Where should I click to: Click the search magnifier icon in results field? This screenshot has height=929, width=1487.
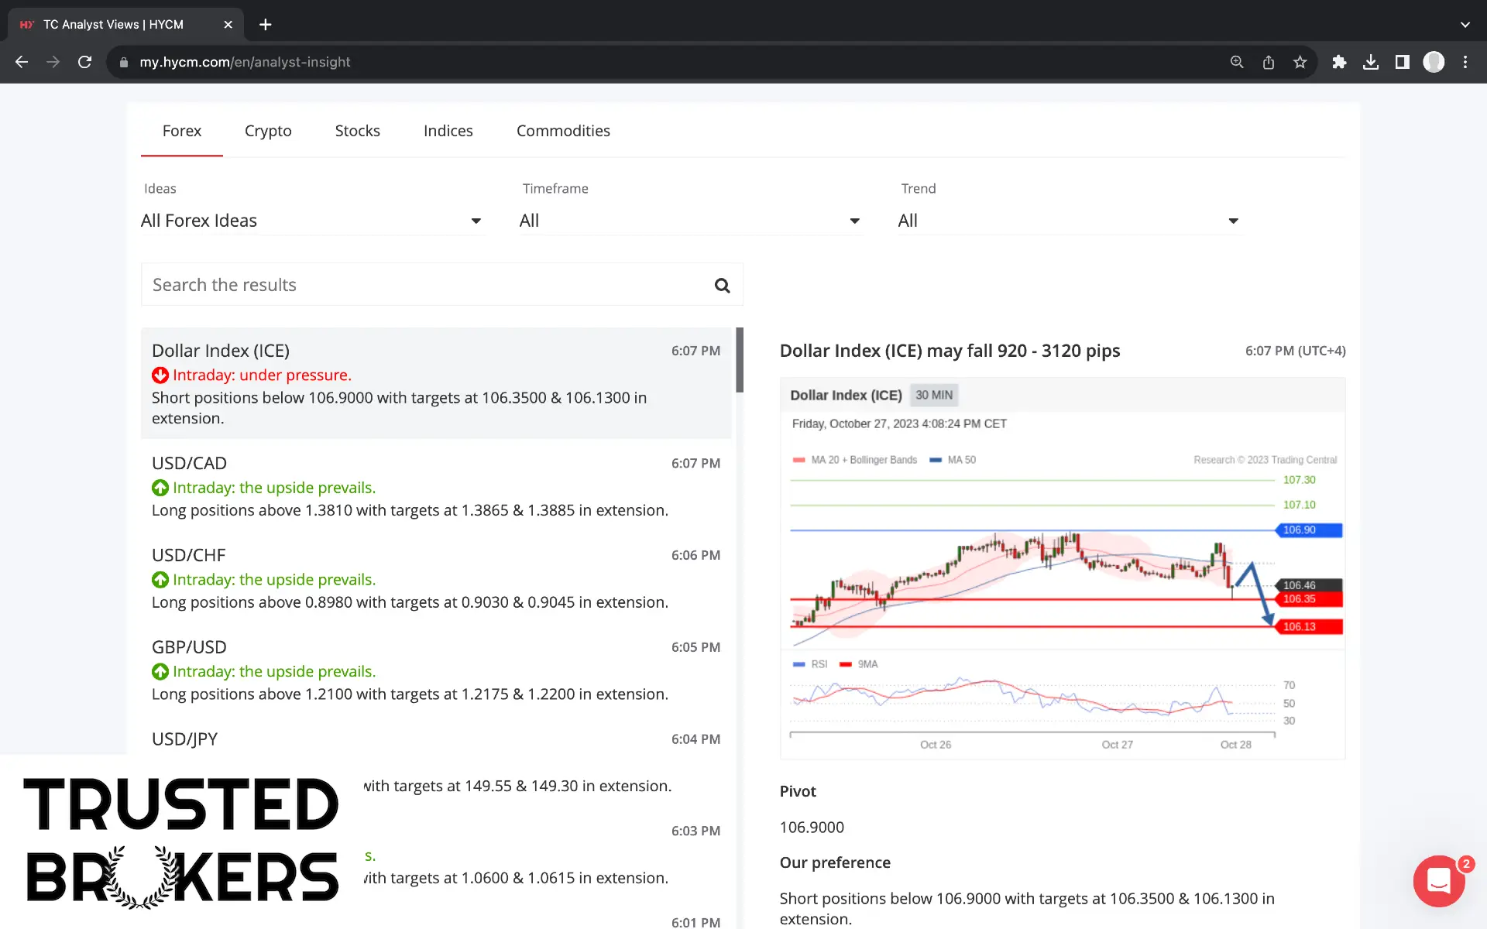point(722,286)
